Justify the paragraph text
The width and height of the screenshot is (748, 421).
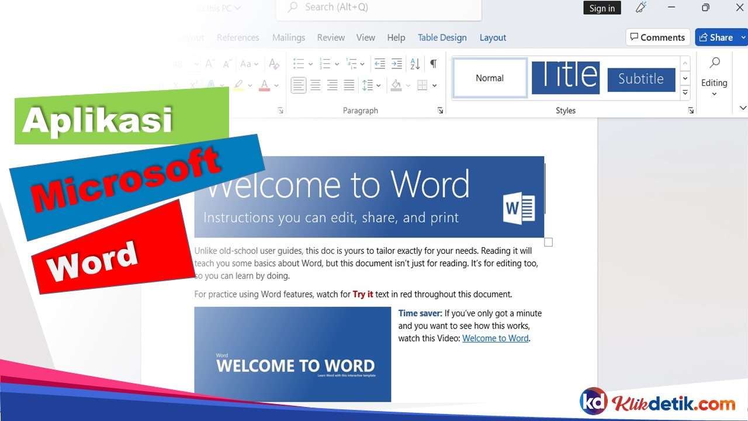point(349,85)
